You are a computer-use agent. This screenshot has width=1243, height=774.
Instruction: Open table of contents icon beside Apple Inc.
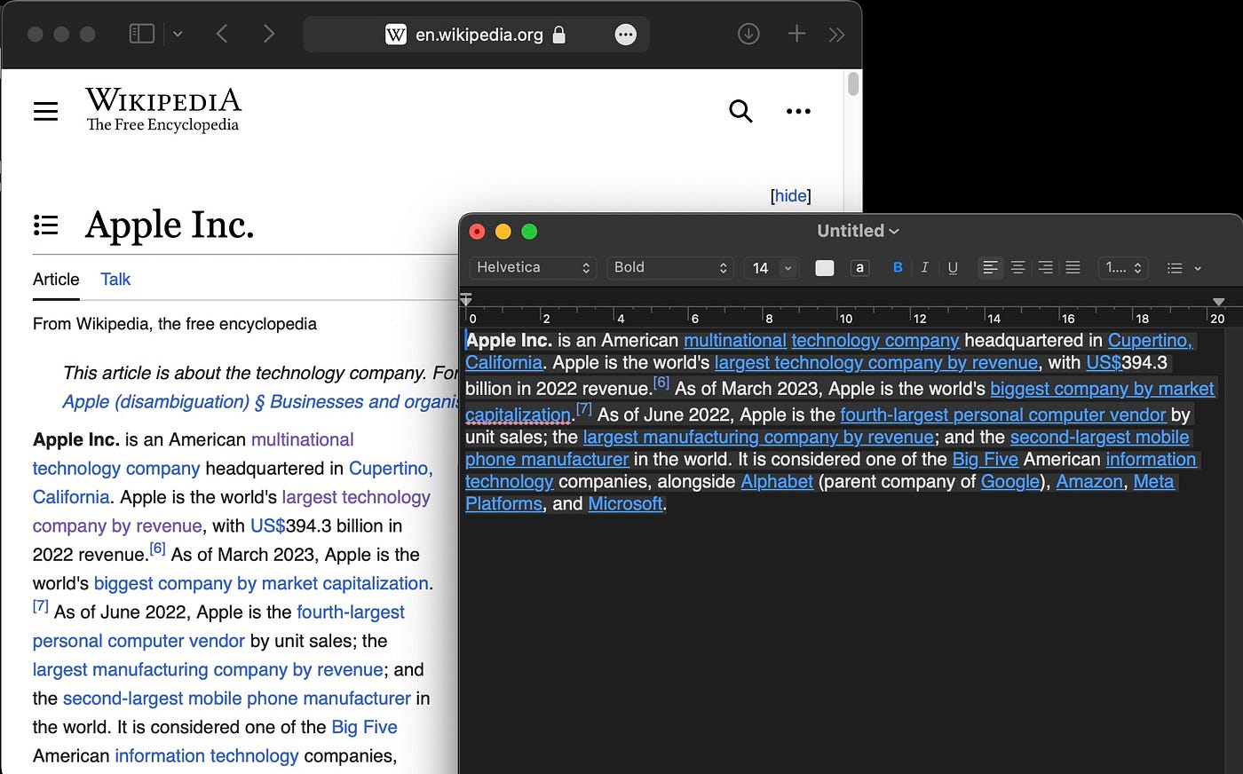45,225
